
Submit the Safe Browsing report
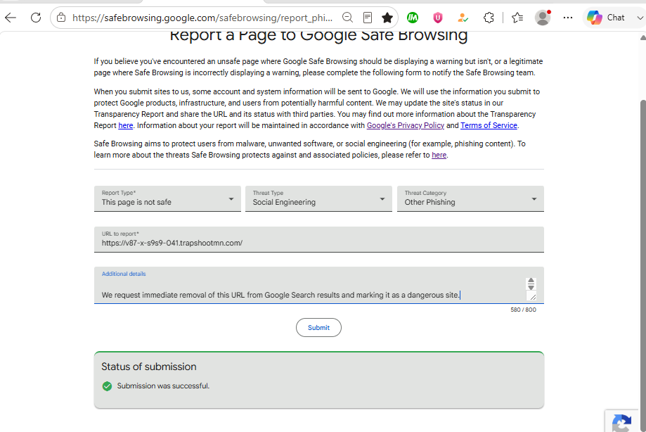click(x=318, y=328)
